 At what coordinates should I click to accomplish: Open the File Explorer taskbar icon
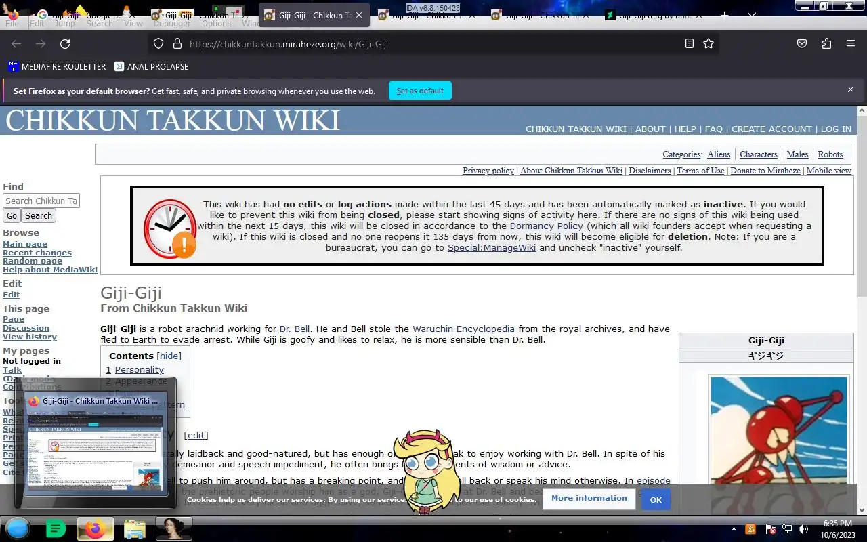(x=135, y=528)
